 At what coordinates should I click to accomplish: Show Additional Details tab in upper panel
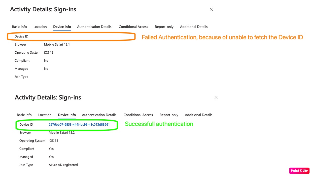(x=194, y=27)
